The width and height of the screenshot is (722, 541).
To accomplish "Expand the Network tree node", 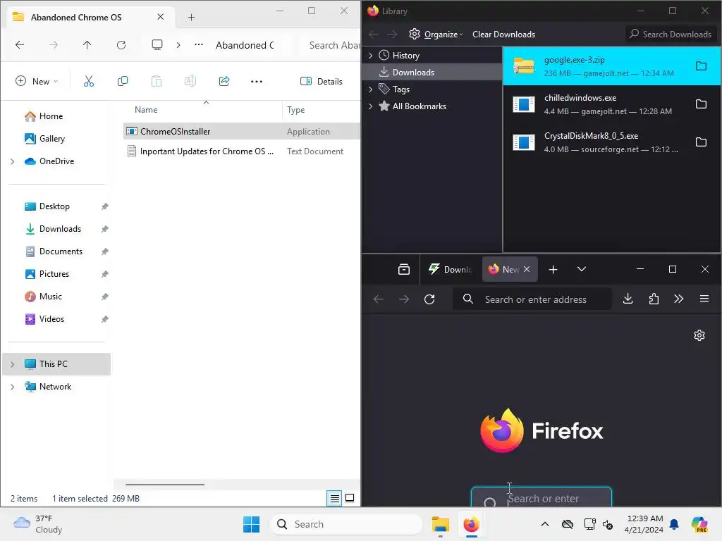I will point(13,387).
